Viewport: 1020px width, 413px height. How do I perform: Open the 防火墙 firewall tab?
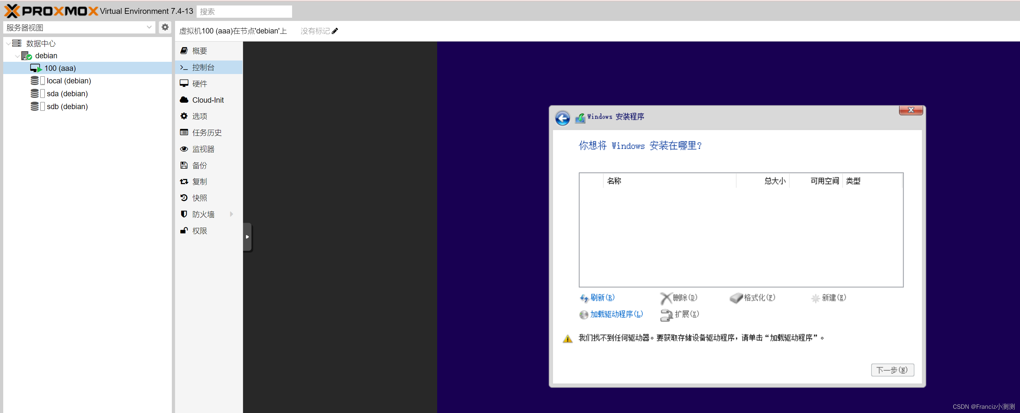click(x=209, y=214)
